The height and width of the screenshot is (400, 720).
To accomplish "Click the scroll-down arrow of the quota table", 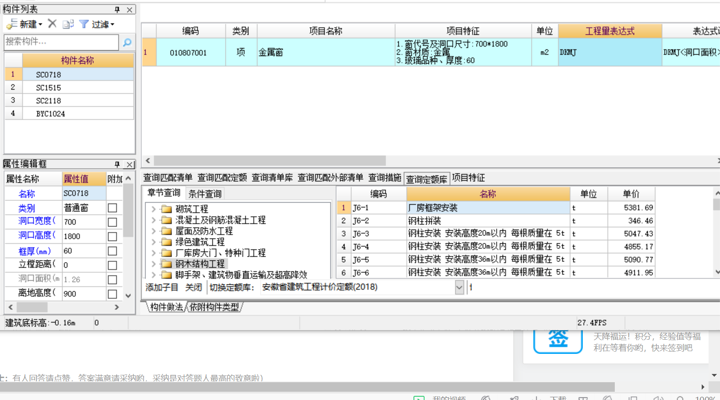I will [x=717, y=272].
